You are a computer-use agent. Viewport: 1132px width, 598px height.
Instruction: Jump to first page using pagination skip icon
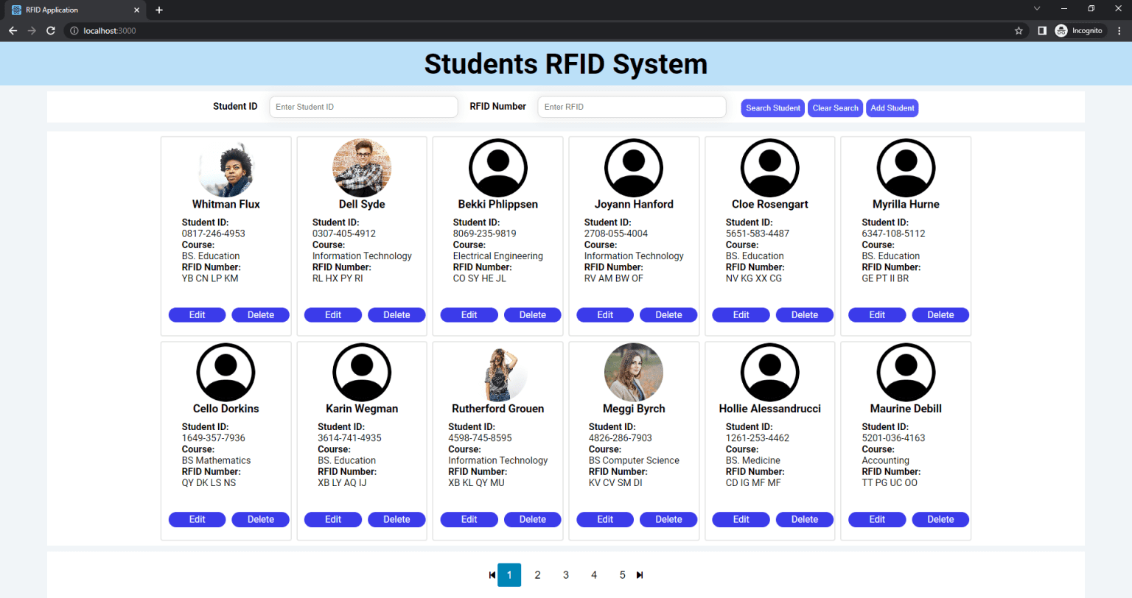pos(492,574)
